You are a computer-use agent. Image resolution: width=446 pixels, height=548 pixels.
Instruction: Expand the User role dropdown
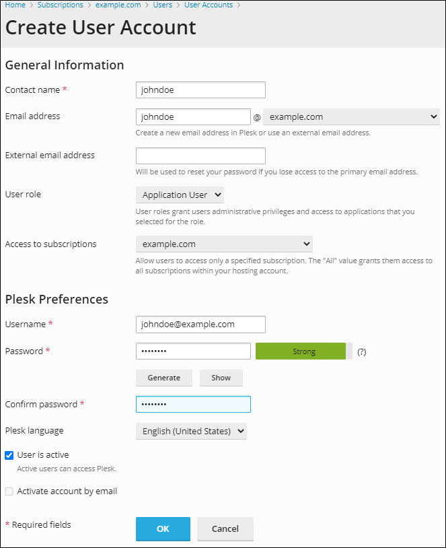pyautogui.click(x=180, y=195)
